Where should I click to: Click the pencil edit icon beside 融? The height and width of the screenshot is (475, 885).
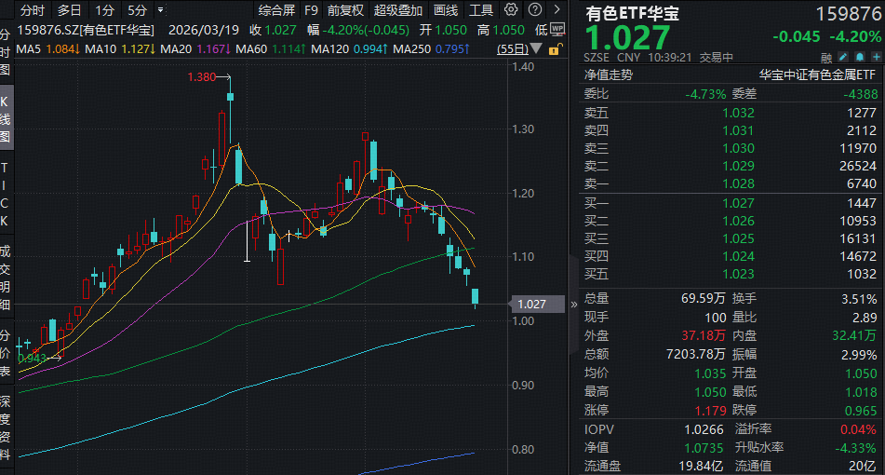(x=844, y=57)
